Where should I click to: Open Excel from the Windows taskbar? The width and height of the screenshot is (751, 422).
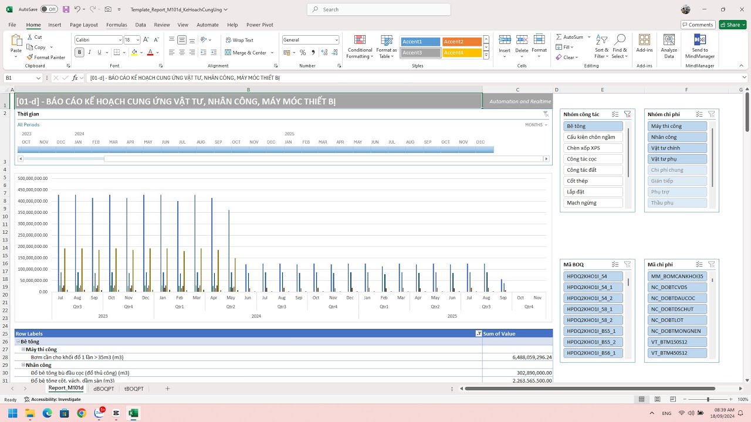tap(133, 413)
